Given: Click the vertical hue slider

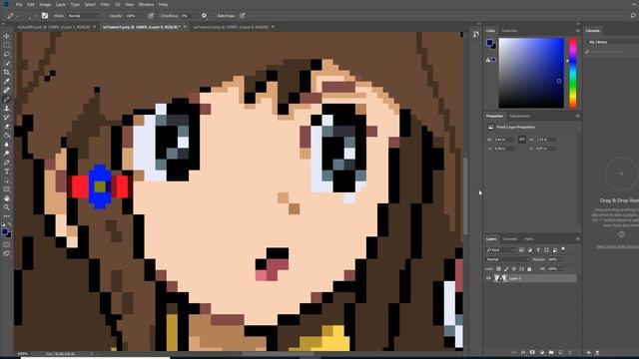Looking at the screenshot, I should [x=573, y=73].
